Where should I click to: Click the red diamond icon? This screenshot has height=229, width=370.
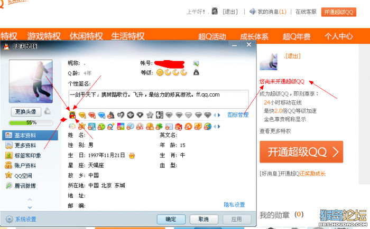pos(92,115)
